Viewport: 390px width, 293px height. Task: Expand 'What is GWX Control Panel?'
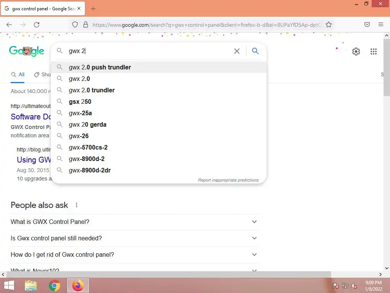(134, 222)
